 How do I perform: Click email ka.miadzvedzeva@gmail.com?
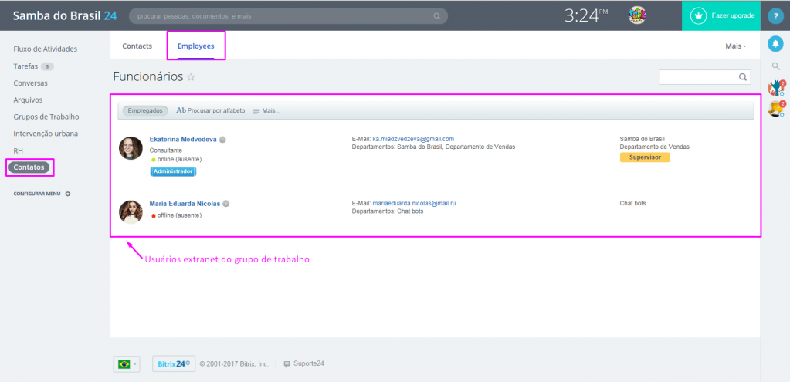tap(413, 139)
